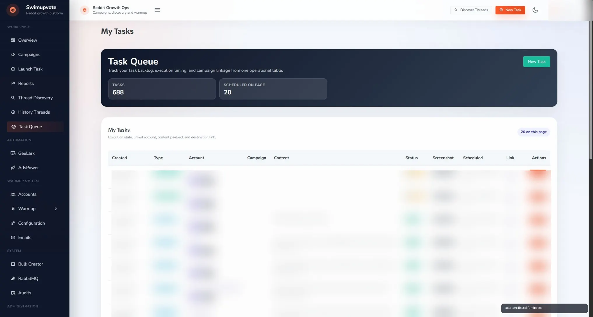Image resolution: width=593 pixels, height=317 pixels.
Task: Click the Status column header
Action: point(412,158)
